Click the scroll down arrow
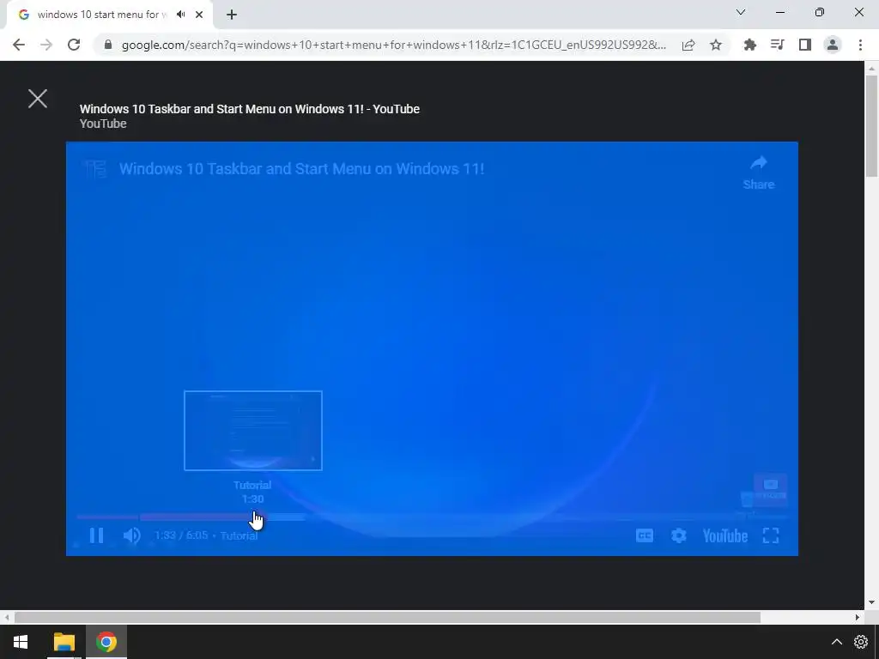 point(871,603)
